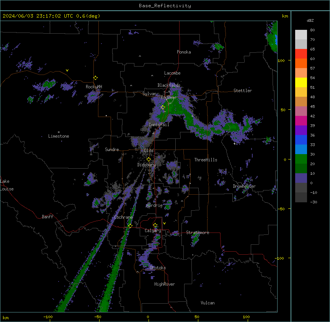
Task: Click the -30 value on the dBZ scale
Action: click(x=314, y=202)
